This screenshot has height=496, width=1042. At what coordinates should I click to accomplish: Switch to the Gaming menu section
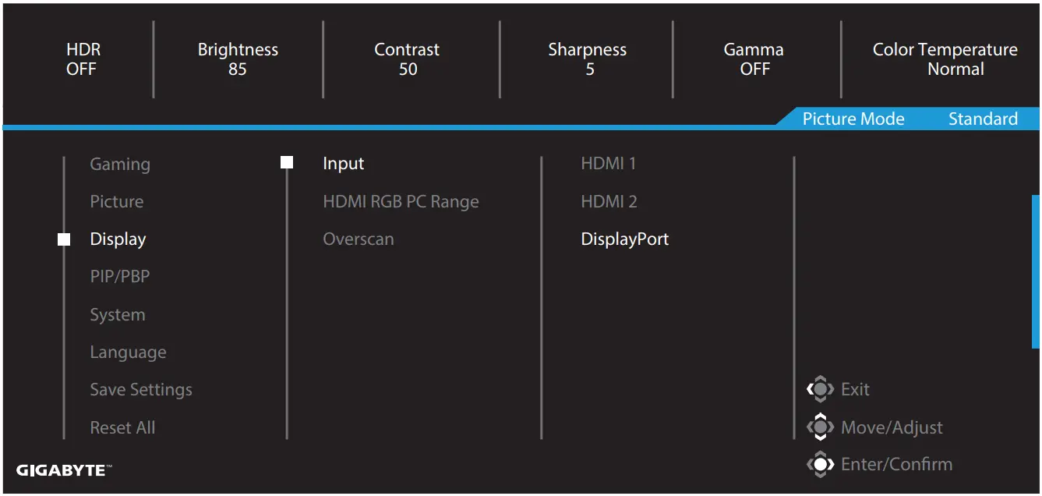119,163
